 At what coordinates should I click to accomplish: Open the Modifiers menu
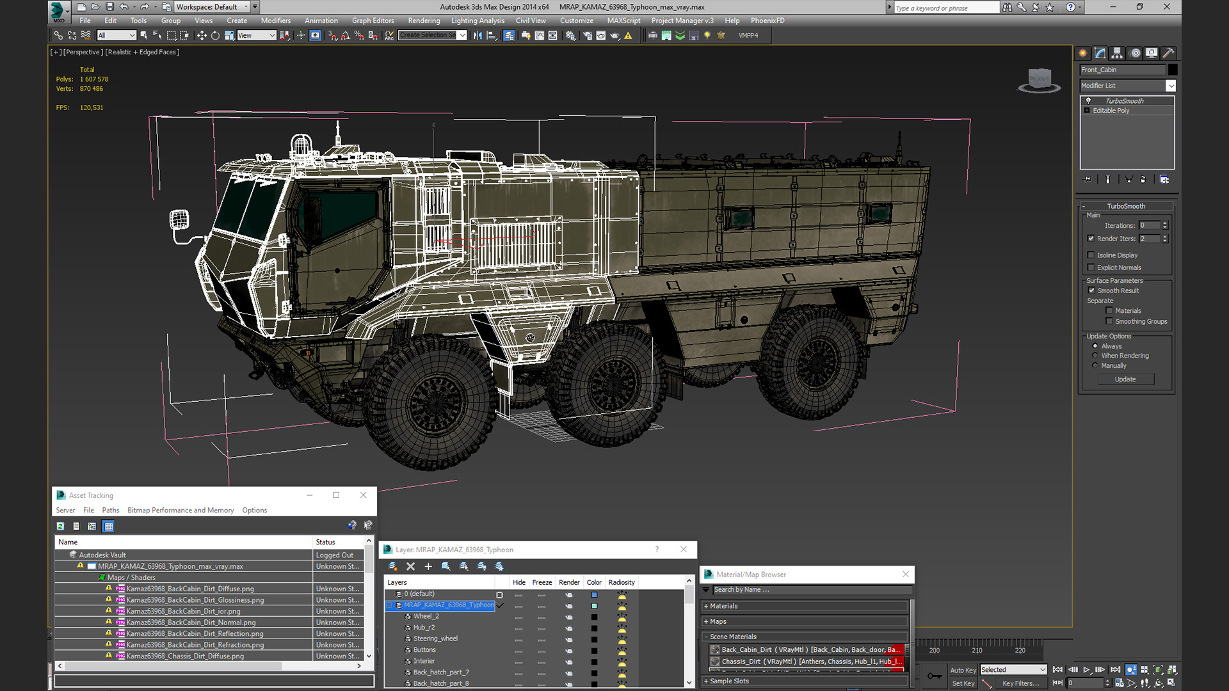pyautogui.click(x=276, y=20)
